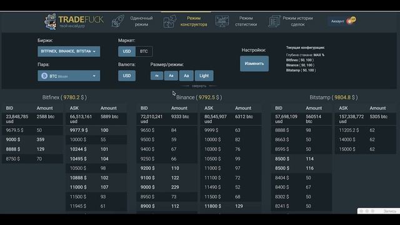This screenshot has width=400, height=225.
Task: Click the account avatar badge icon
Action: 352,21
